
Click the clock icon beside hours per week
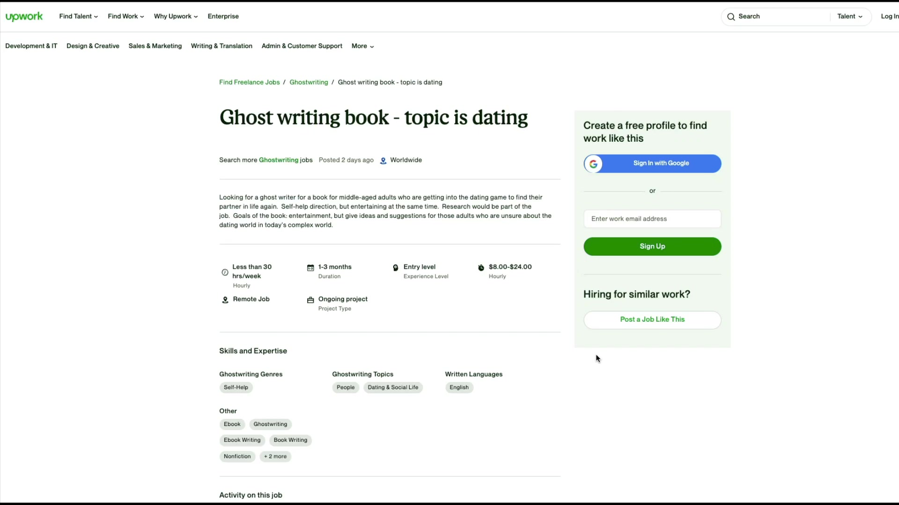point(225,272)
